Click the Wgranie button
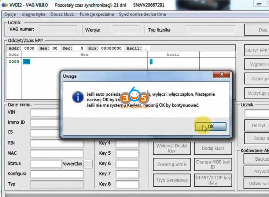Screen dimensions: 269x197 257,64
